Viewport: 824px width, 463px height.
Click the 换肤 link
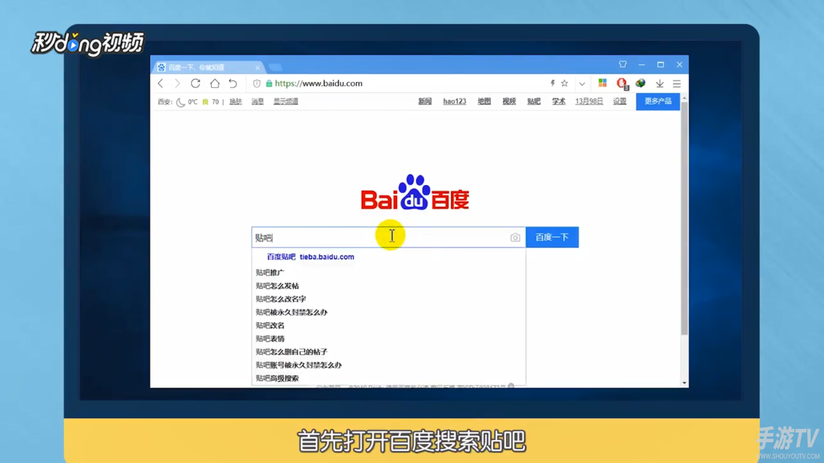[236, 102]
